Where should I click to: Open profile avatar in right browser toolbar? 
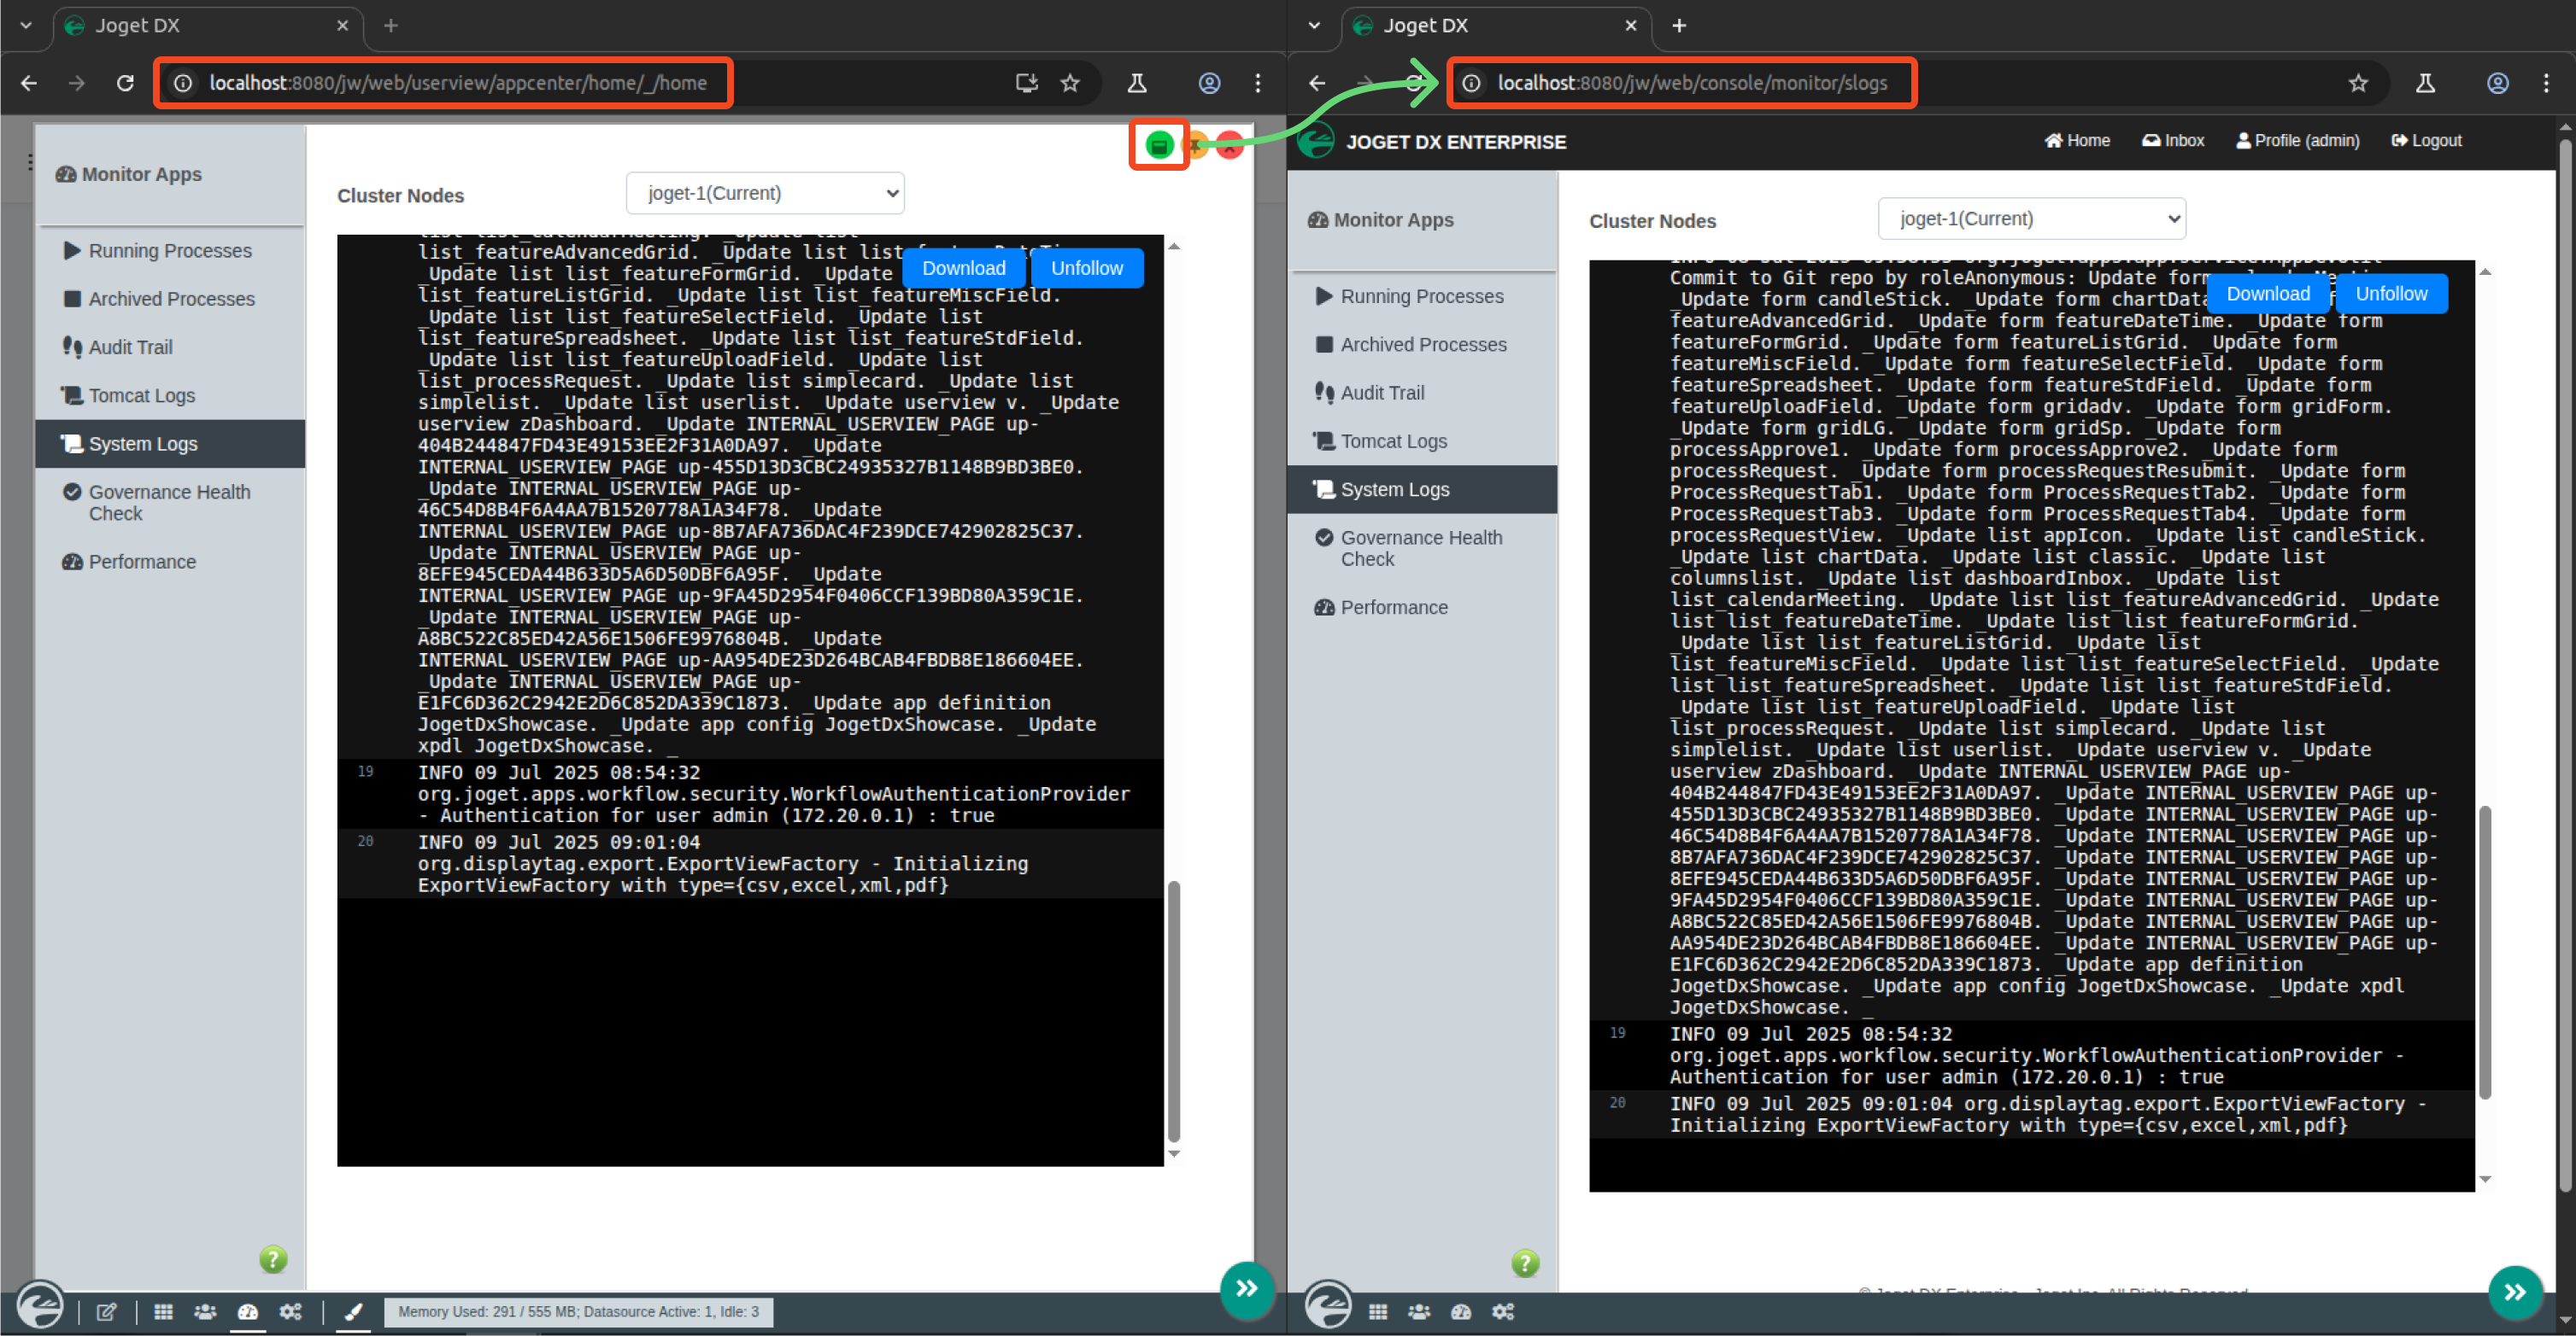(2497, 83)
